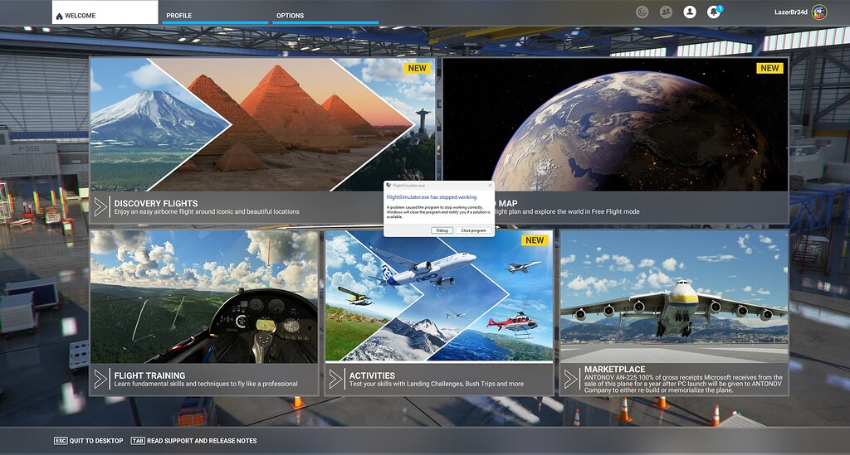Click Quit to Desktop at bottom
The image size is (850, 455).
89,441
